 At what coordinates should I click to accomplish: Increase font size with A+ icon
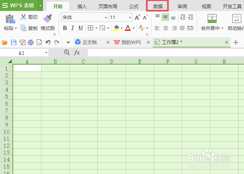(137, 17)
